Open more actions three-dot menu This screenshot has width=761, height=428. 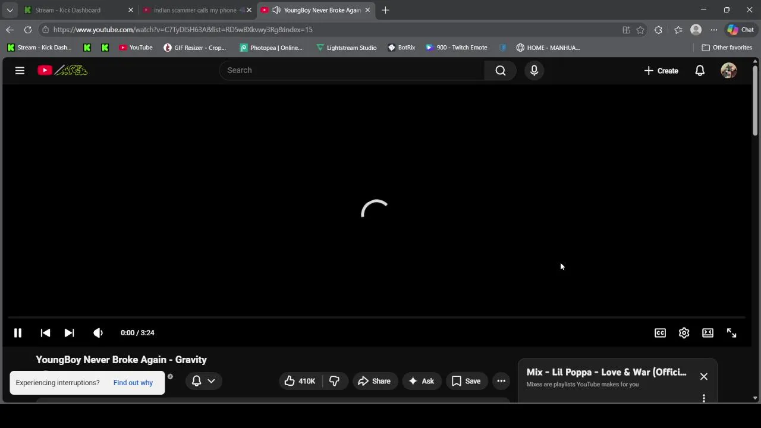pos(501,381)
